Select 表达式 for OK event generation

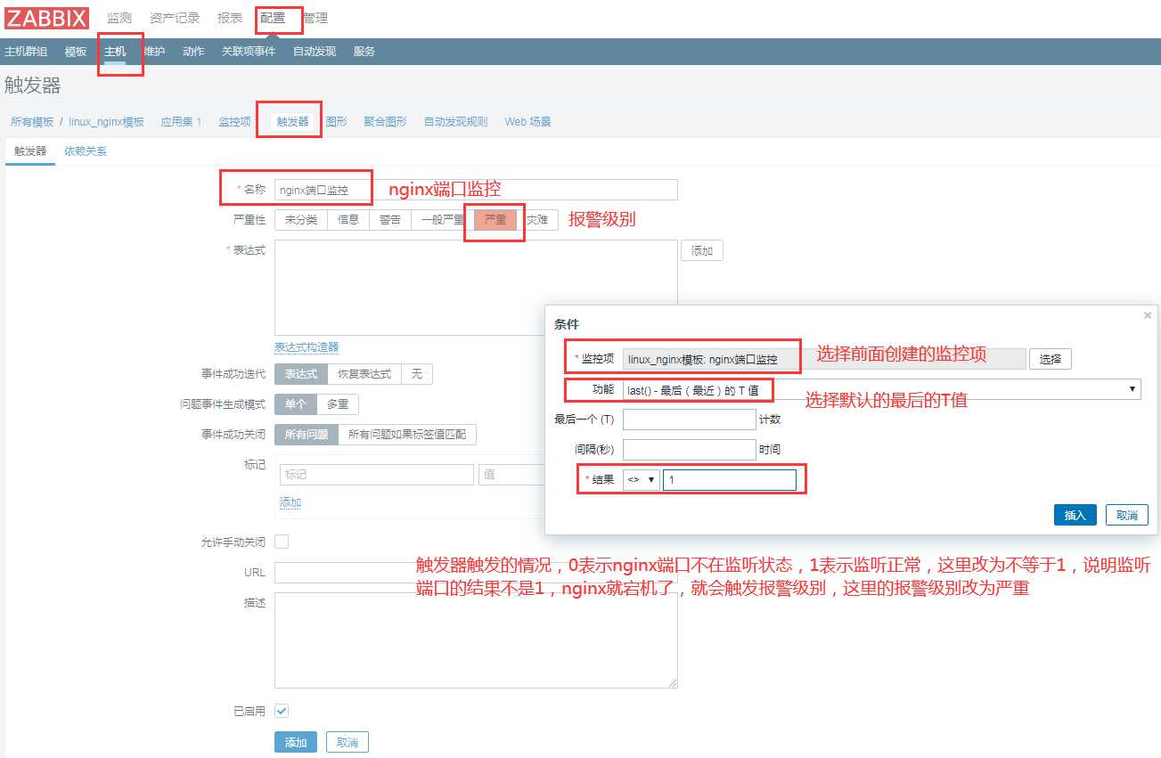(301, 374)
